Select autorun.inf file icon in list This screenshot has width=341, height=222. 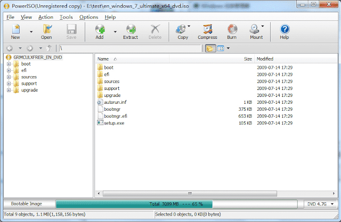(100, 102)
